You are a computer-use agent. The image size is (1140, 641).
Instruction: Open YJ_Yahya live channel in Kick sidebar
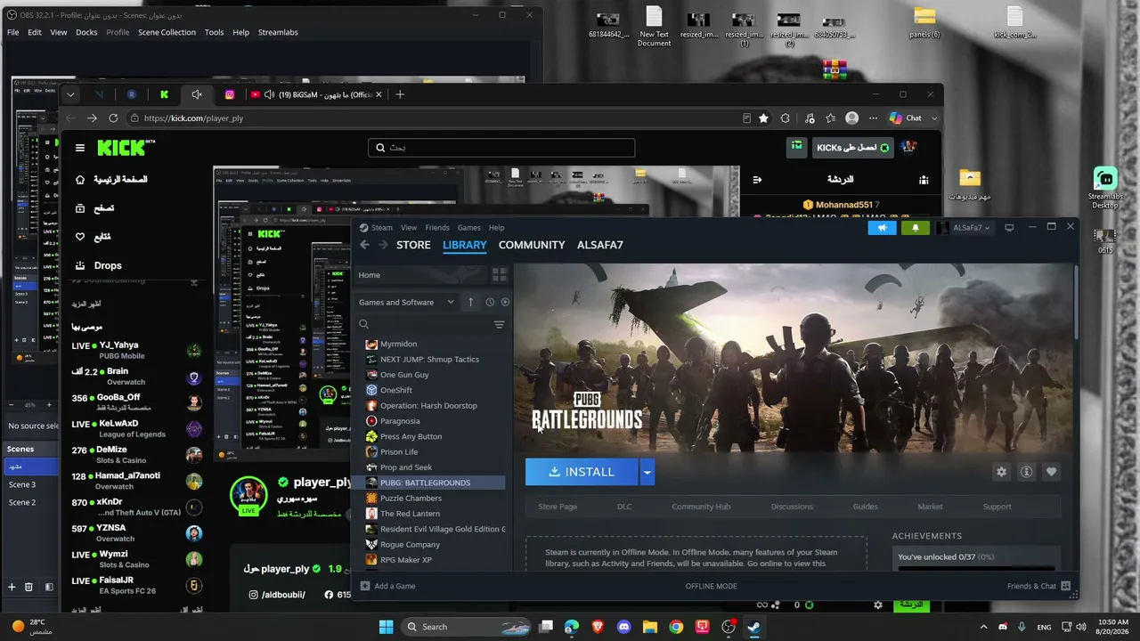coord(136,350)
